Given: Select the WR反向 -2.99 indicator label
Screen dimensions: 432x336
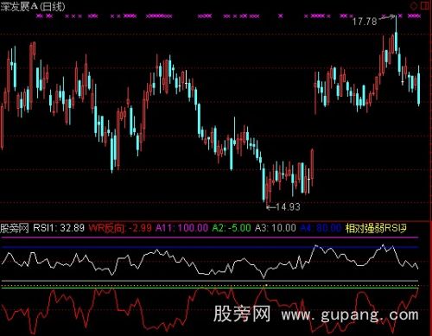Looking at the screenshot, I should point(120,228).
